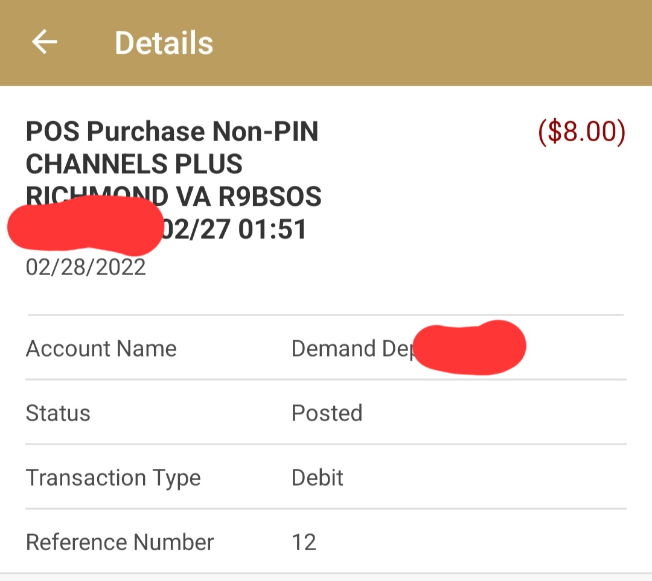Viewport: 652px width, 581px height.
Task: Click the Details header title
Action: 164,43
